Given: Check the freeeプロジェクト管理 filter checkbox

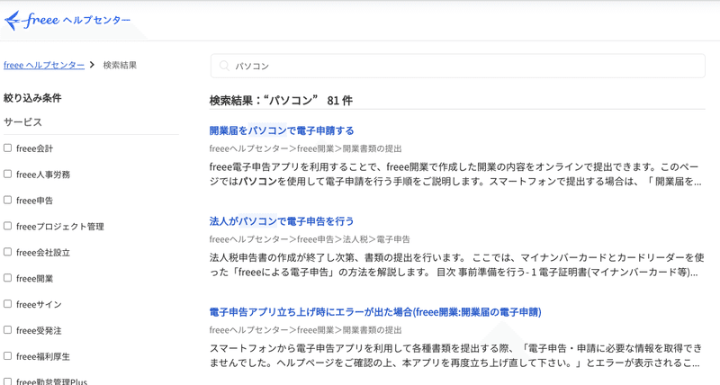Looking at the screenshot, I should pyautogui.click(x=8, y=226).
